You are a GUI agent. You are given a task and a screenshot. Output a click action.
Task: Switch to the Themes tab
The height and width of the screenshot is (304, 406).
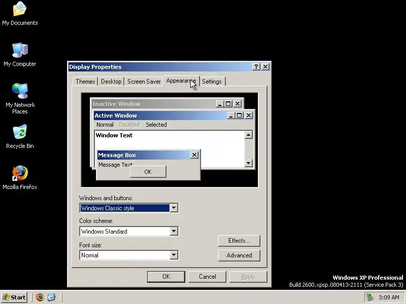click(85, 82)
